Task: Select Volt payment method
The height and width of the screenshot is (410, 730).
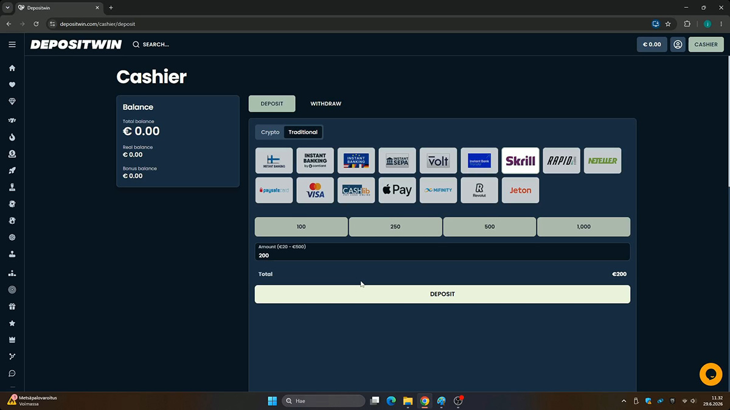Action: click(x=438, y=161)
